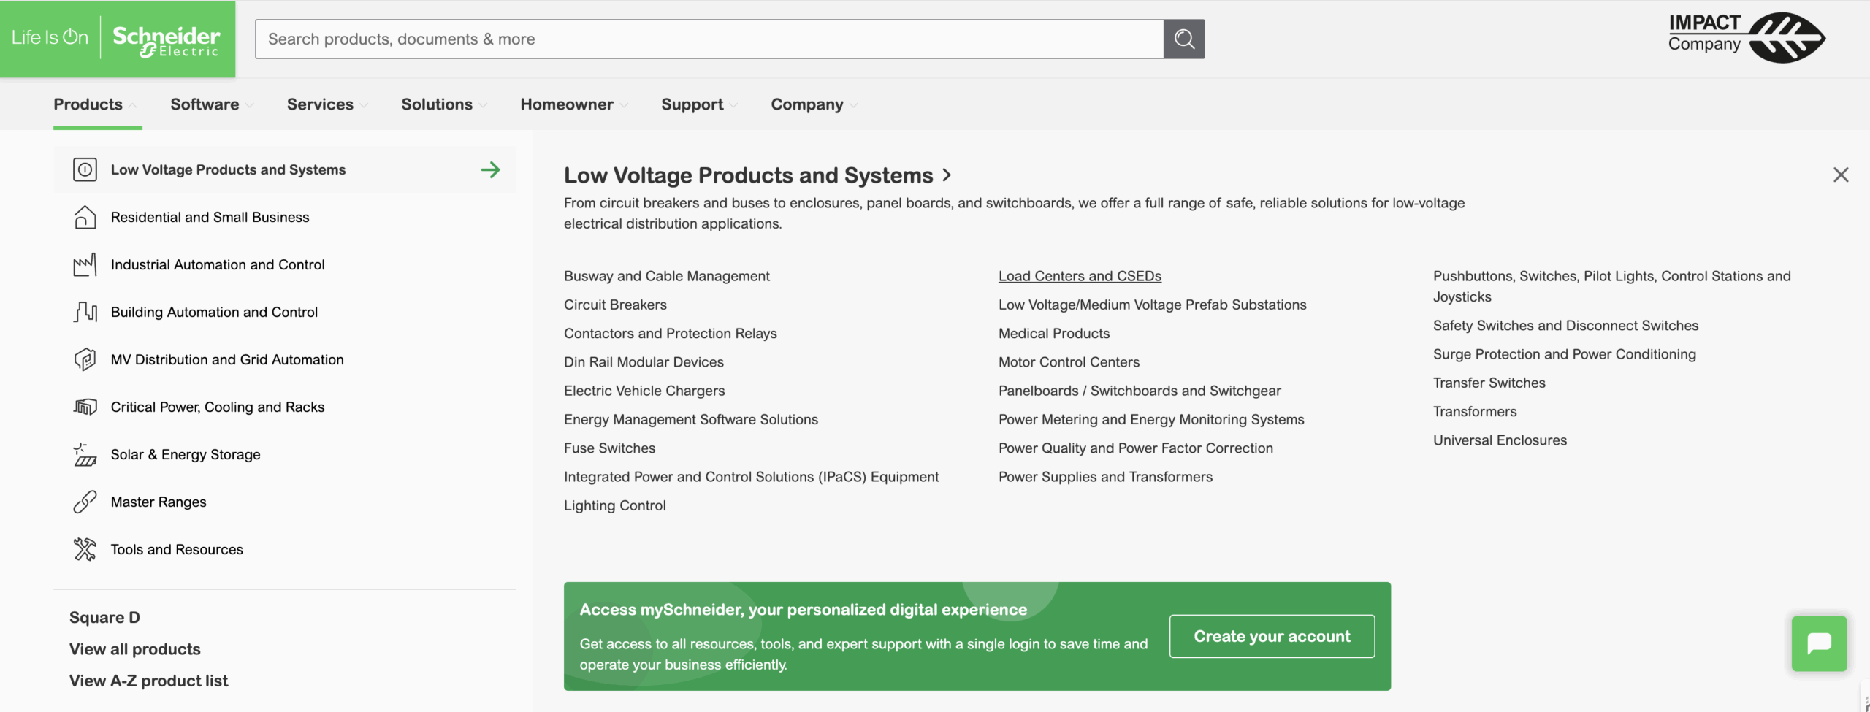Open the Transfer Switches link
Image resolution: width=1870 pixels, height=712 pixels.
pos(1489,383)
